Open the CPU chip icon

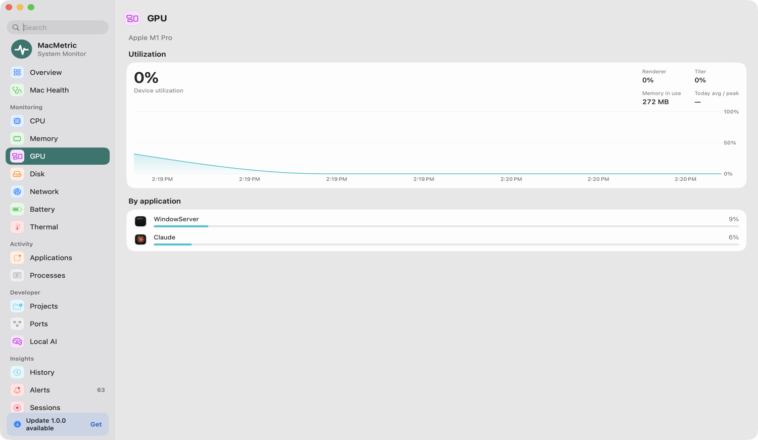(17, 121)
